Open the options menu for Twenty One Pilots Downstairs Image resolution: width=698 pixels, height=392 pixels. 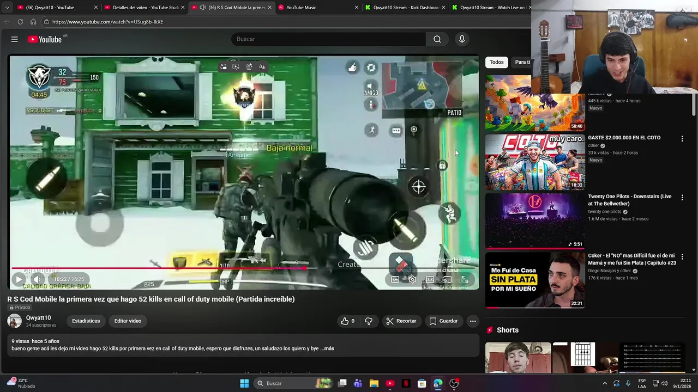click(x=682, y=198)
